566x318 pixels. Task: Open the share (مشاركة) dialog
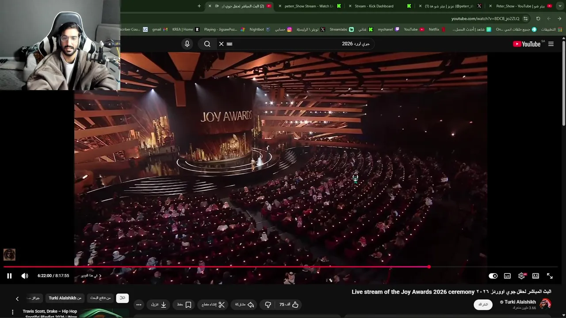pos(245,304)
